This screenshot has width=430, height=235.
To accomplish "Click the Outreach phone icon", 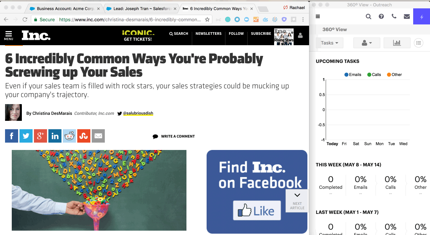I will tap(394, 16).
